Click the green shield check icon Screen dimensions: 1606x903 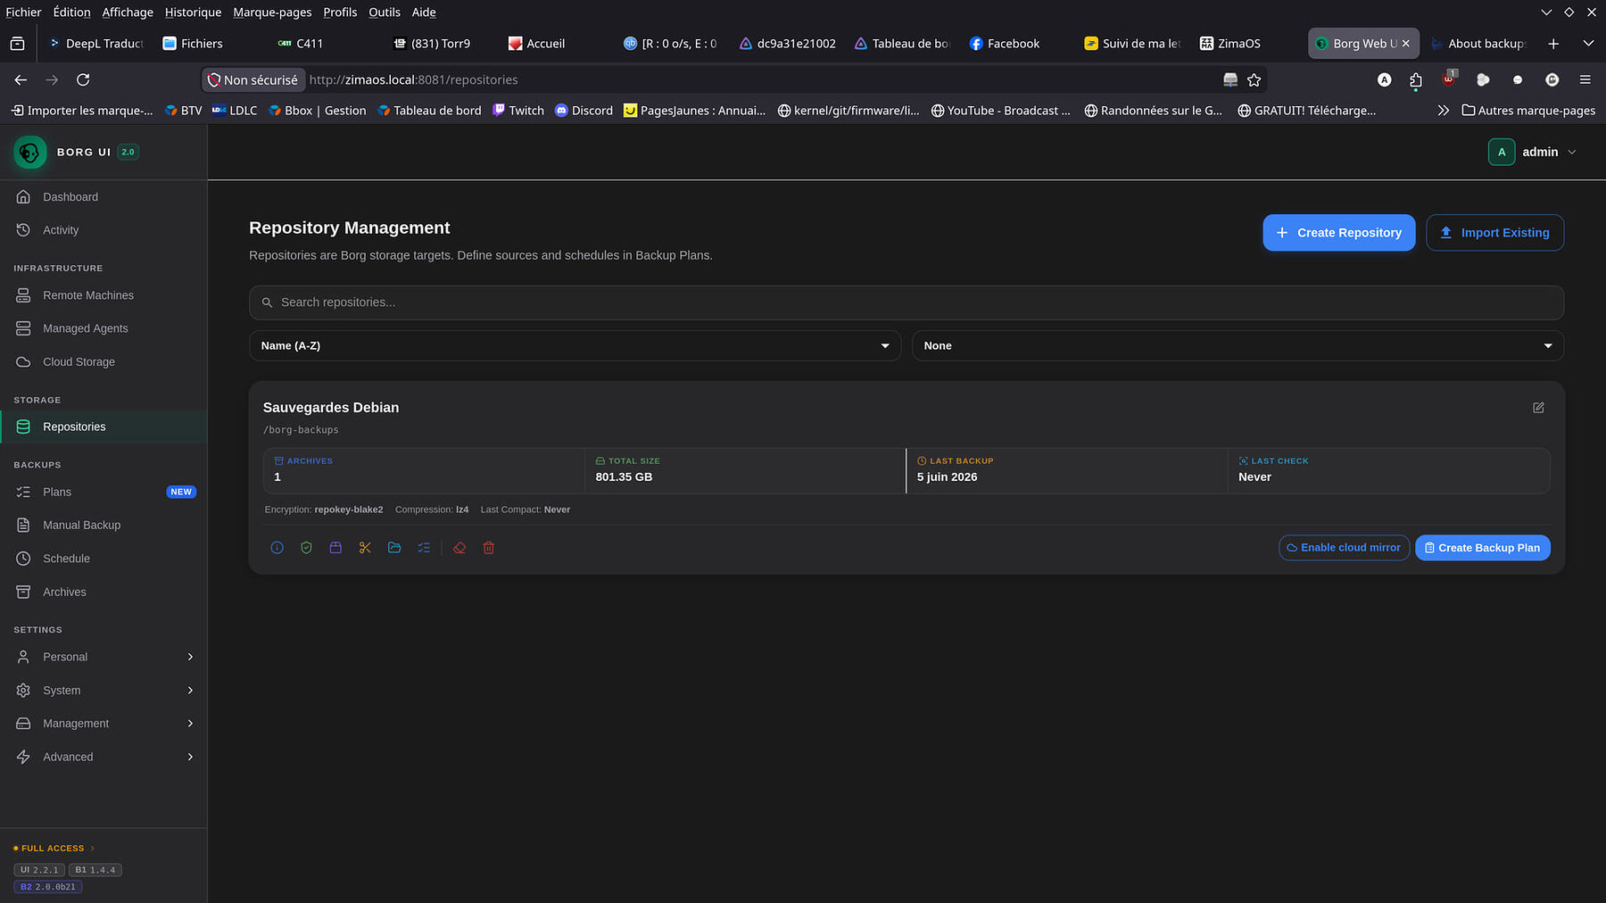(306, 548)
